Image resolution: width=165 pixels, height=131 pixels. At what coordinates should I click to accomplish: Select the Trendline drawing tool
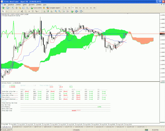click(18, 11)
